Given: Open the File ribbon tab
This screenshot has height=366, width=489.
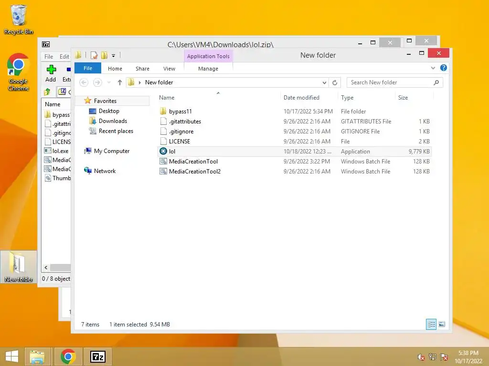Looking at the screenshot, I should 88,68.
